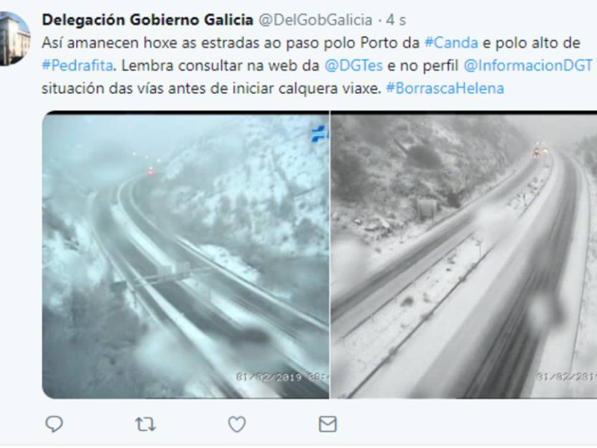Open the @DGTes mention link
This screenshot has height=448, width=597.
[353, 66]
